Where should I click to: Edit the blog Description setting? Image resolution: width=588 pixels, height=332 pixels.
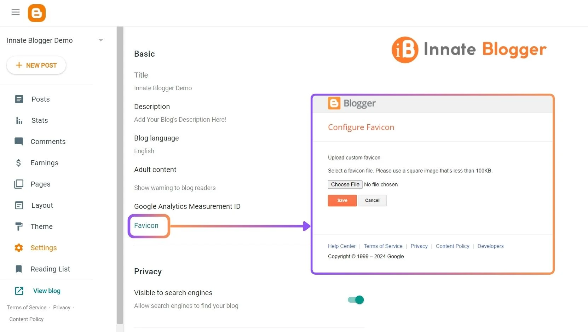pyautogui.click(x=152, y=107)
